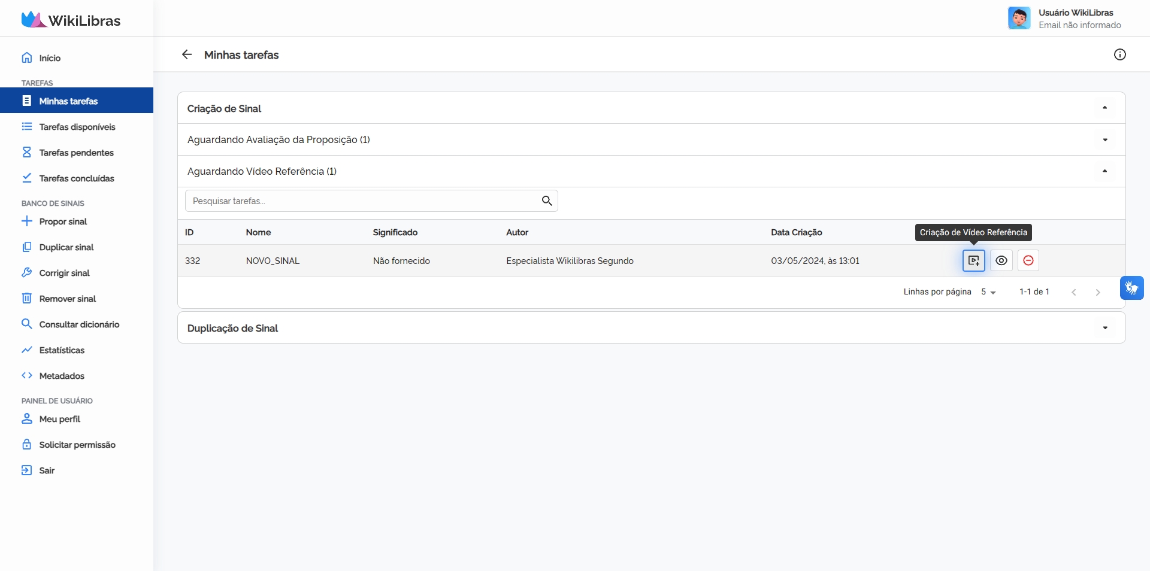Image resolution: width=1150 pixels, height=571 pixels.
Task: Open the VLibras accessibility widget
Action: tap(1131, 288)
